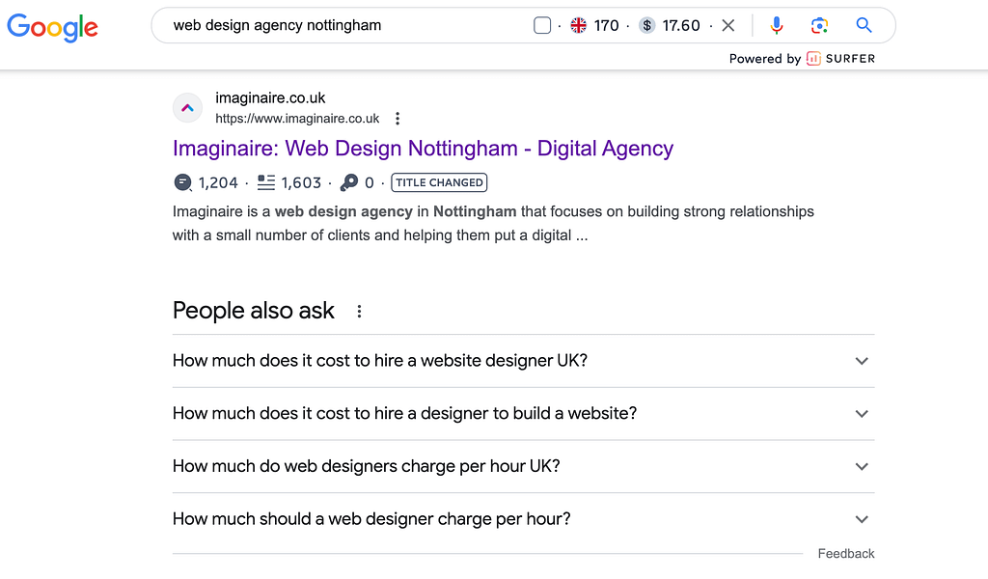The image size is (988, 579).
Task: Click the People also ask heading
Action: (254, 311)
